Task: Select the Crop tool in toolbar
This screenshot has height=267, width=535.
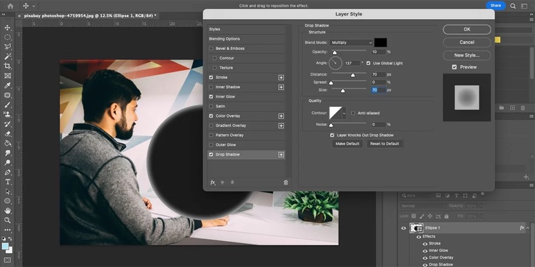Action: [7, 66]
